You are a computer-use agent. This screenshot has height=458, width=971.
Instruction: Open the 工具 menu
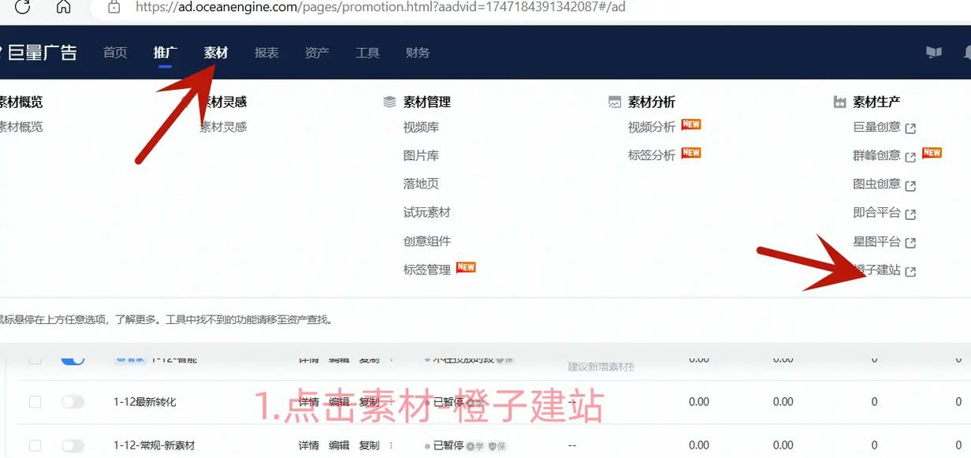367,53
